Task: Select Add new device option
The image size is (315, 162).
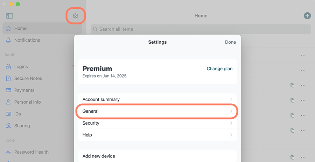Action: [x=157, y=156]
